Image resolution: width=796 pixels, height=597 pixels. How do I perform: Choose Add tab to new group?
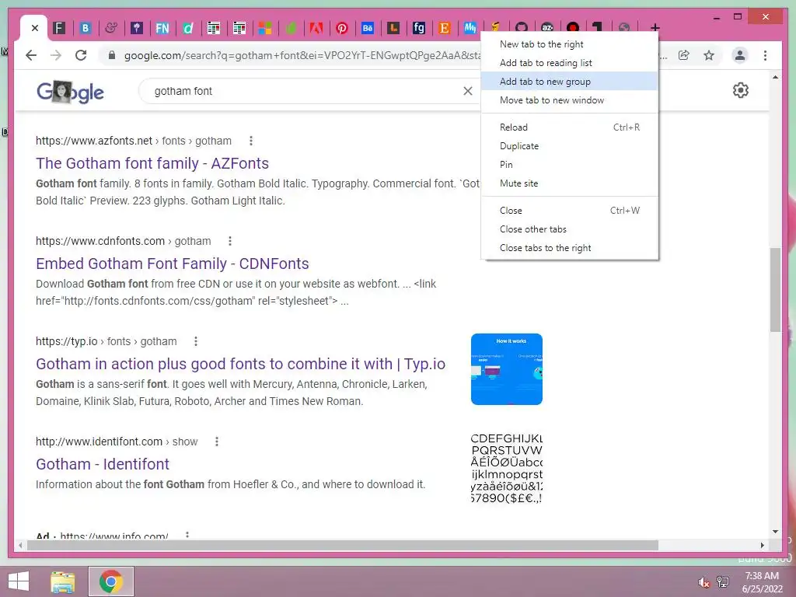point(570,81)
